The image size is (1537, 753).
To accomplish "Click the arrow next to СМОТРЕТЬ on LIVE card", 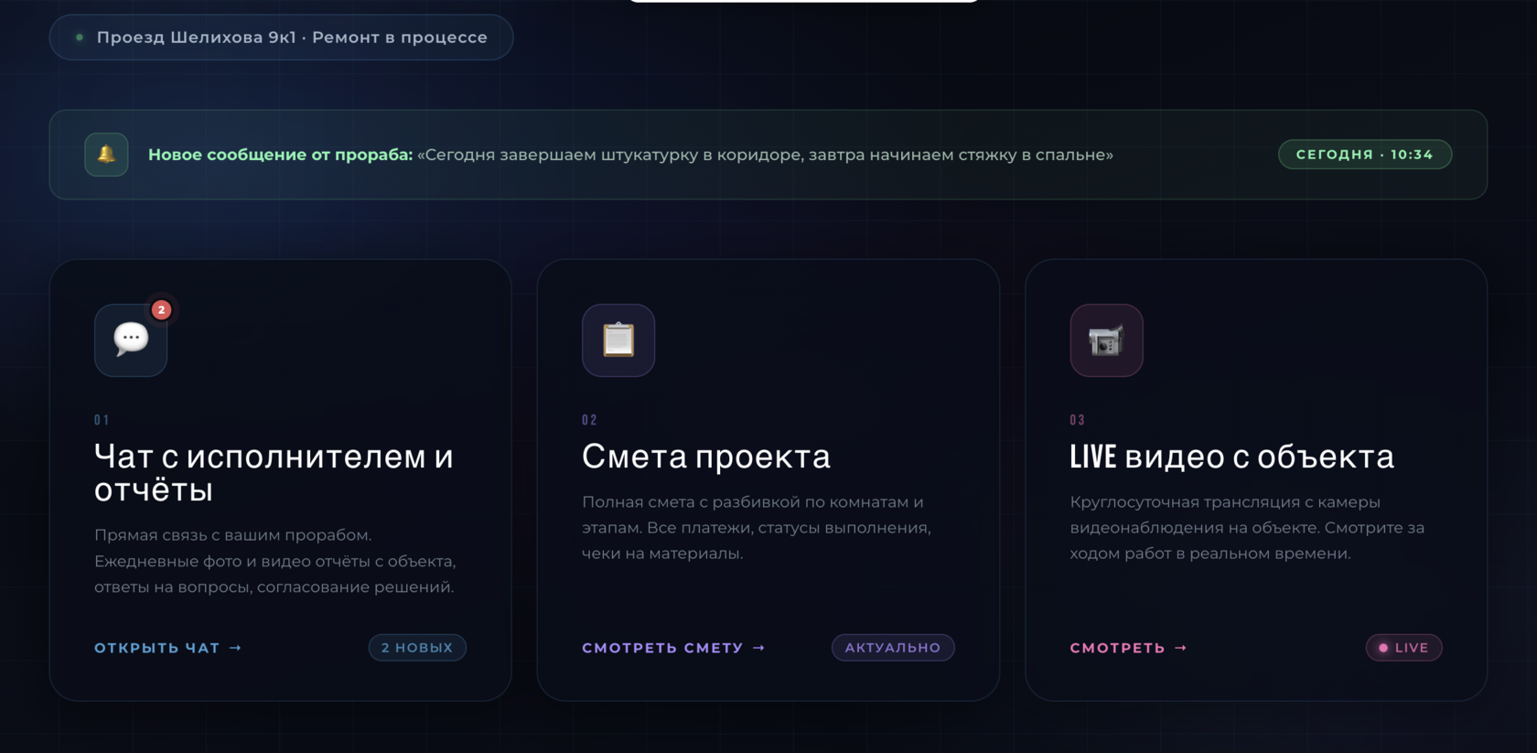I will click(x=1181, y=648).
